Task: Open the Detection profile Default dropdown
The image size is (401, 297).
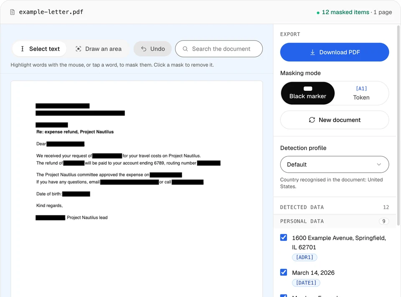Action: click(335, 164)
